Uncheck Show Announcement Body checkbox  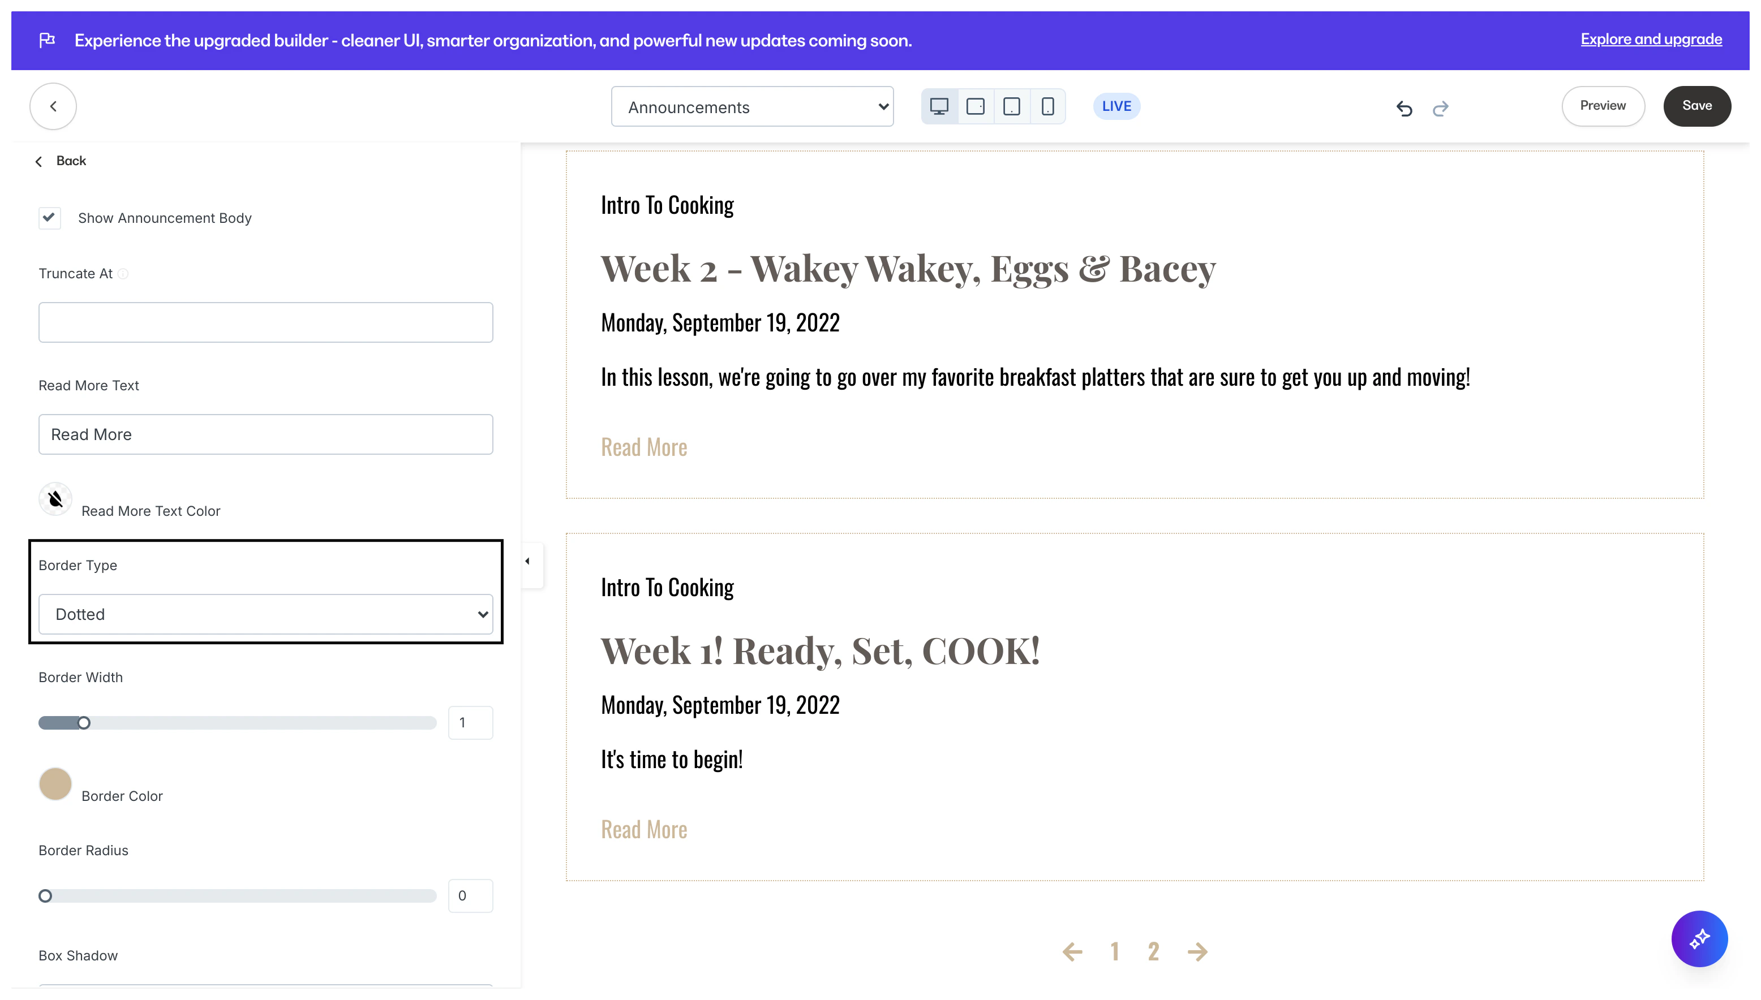[49, 218]
